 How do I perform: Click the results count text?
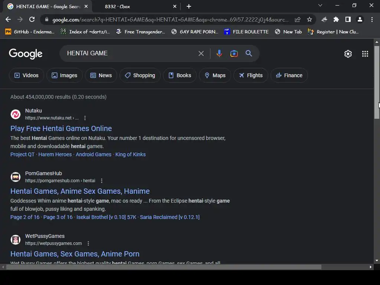(x=58, y=97)
